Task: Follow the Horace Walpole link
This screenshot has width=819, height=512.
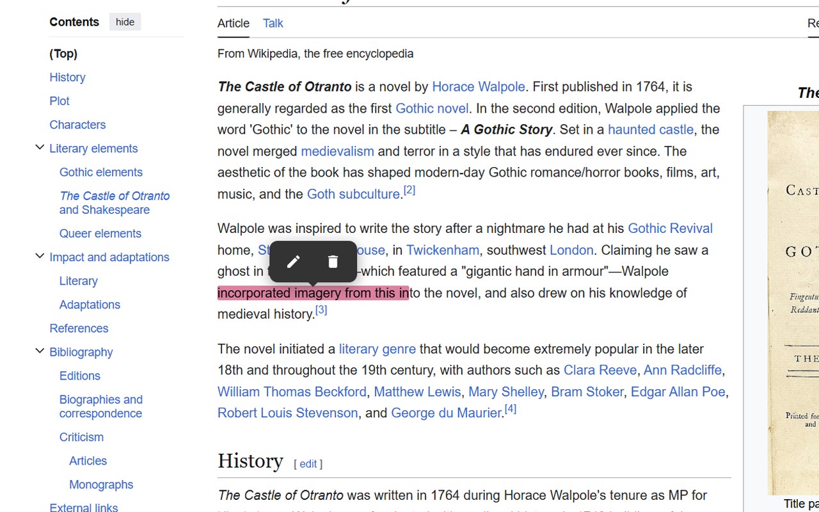Action: click(479, 86)
